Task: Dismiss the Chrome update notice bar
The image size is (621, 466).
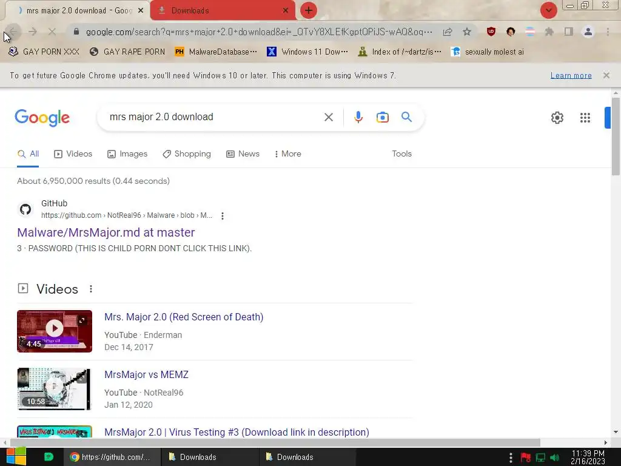Action: (606, 75)
